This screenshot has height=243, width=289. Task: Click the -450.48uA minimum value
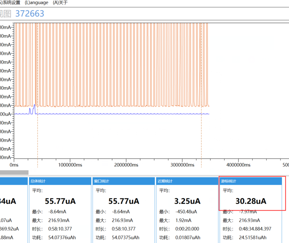click(x=186, y=212)
